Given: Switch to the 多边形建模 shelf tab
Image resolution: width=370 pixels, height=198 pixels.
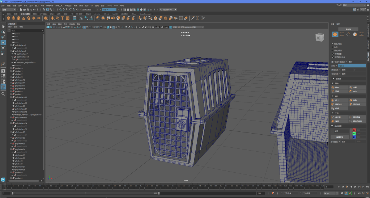Looking at the screenshot, I should pos(25,14).
